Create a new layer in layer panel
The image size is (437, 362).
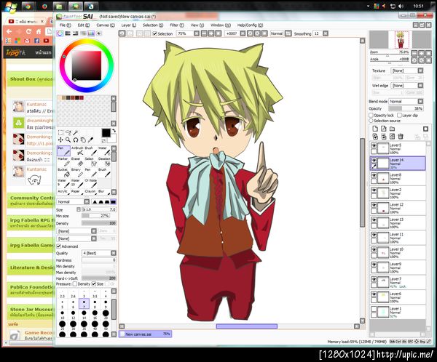[375, 129]
